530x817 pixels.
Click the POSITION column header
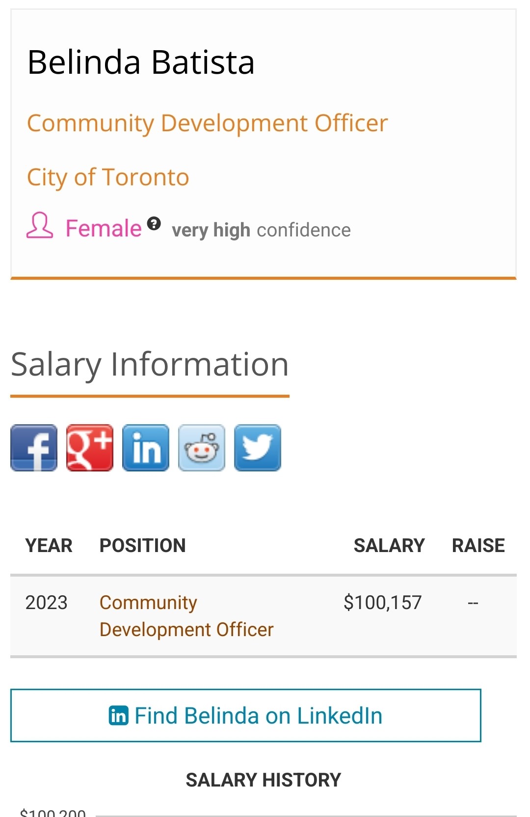point(142,546)
